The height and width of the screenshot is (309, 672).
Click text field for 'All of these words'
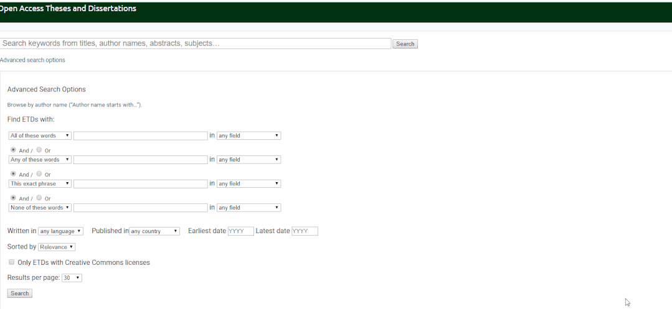pyautogui.click(x=141, y=136)
